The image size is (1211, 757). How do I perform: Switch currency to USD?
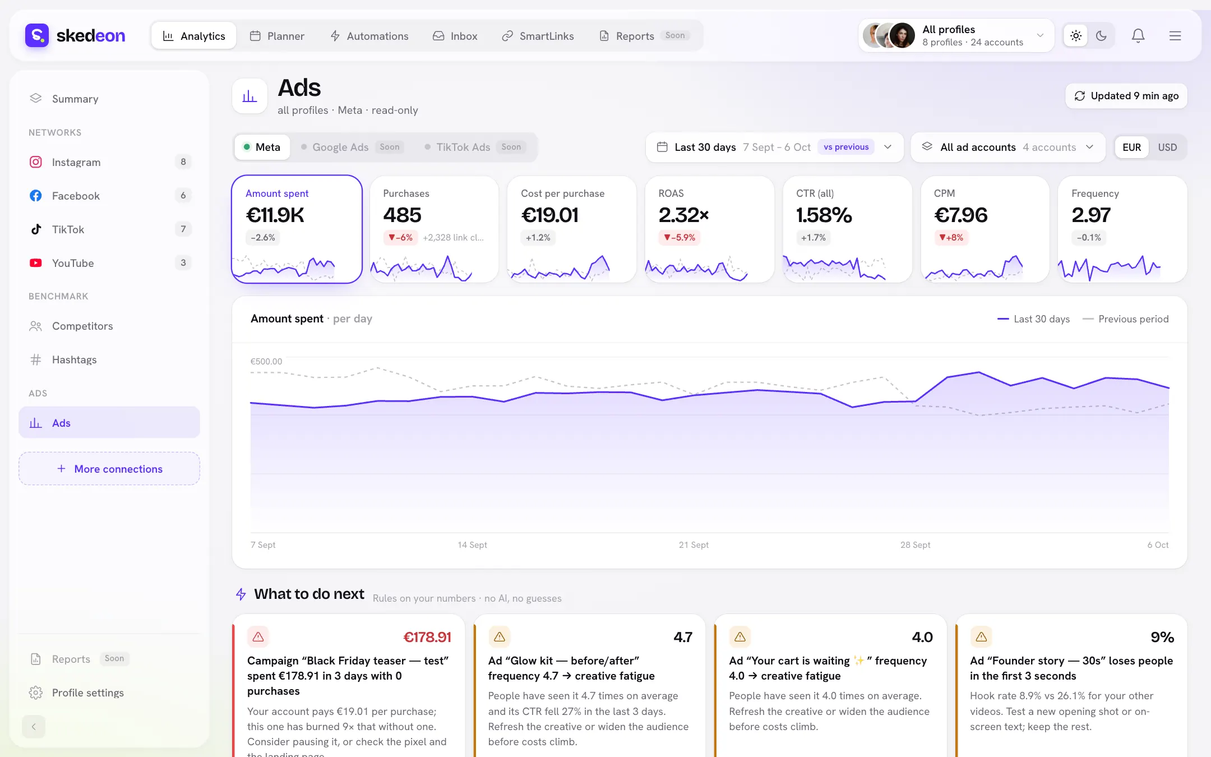pos(1167,147)
